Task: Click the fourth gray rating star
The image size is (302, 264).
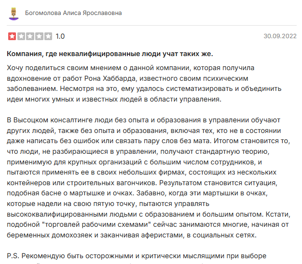Action: point(39,36)
